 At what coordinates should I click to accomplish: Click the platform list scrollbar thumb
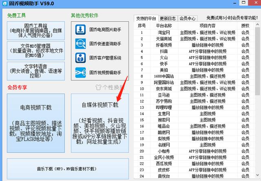(257, 61)
